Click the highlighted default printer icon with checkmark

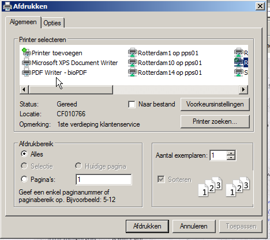click(239, 63)
